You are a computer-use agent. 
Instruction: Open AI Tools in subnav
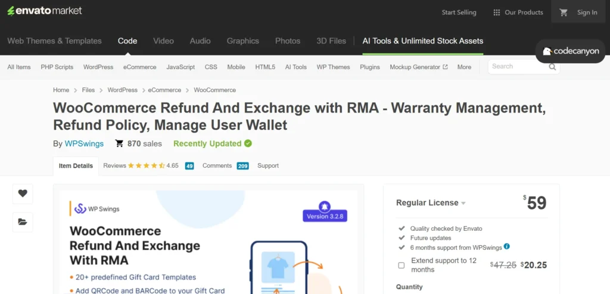click(295, 67)
